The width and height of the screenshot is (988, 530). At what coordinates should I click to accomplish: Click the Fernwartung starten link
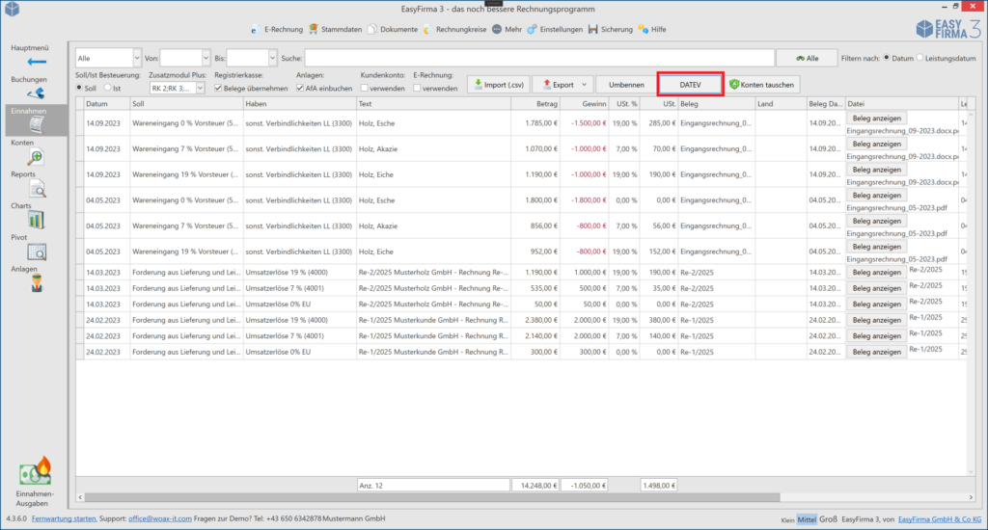click(64, 518)
